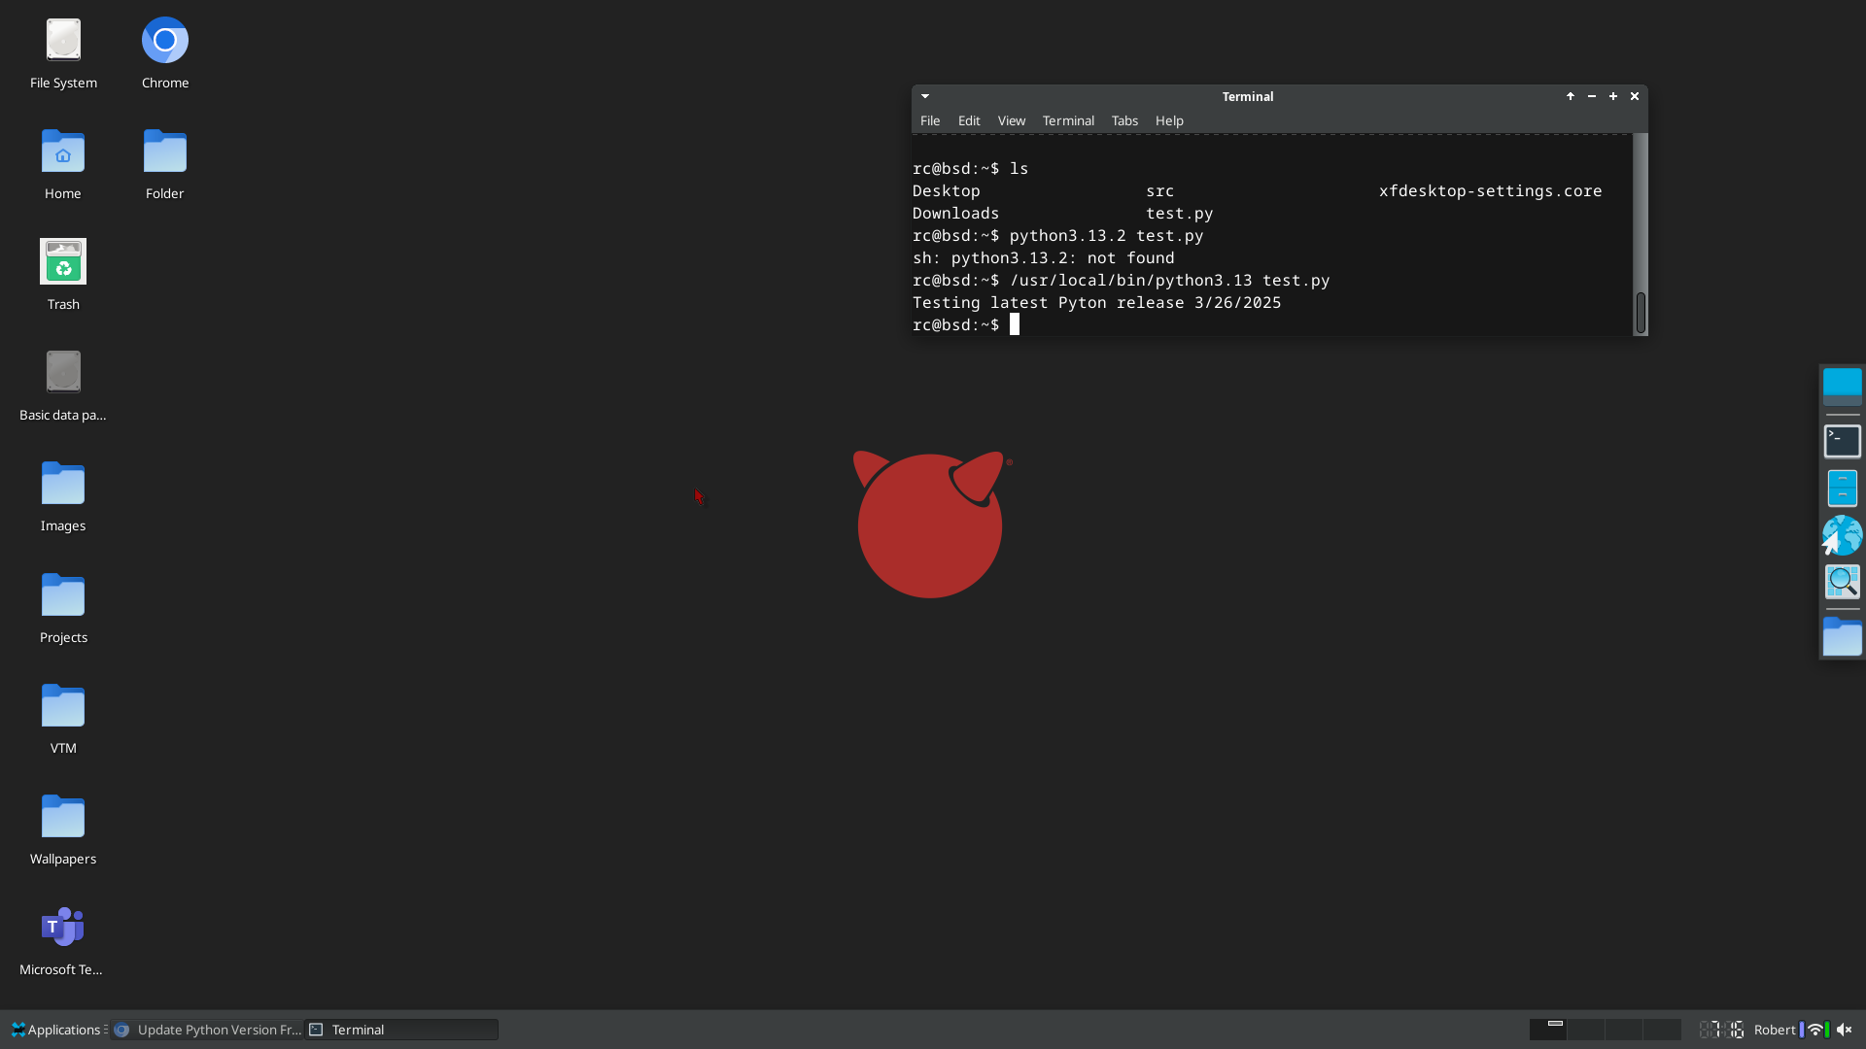Click the terminal vertical scrollbar

(1641, 233)
